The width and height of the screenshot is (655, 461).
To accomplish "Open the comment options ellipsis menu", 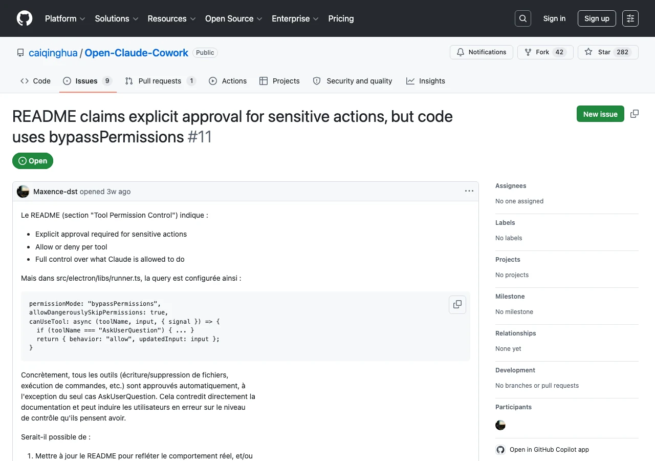I will tap(469, 191).
